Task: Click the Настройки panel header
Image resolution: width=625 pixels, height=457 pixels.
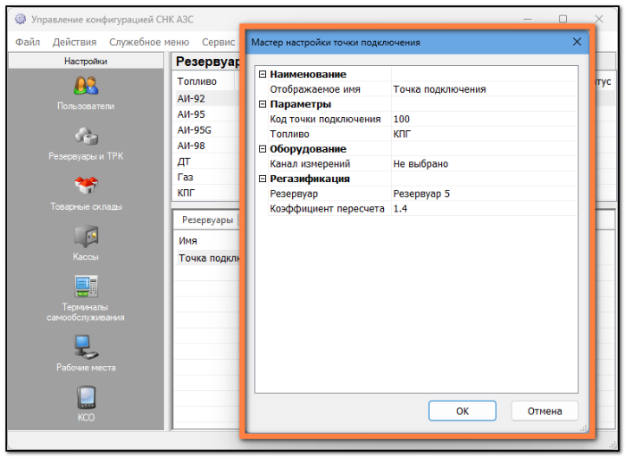Action: [x=86, y=61]
